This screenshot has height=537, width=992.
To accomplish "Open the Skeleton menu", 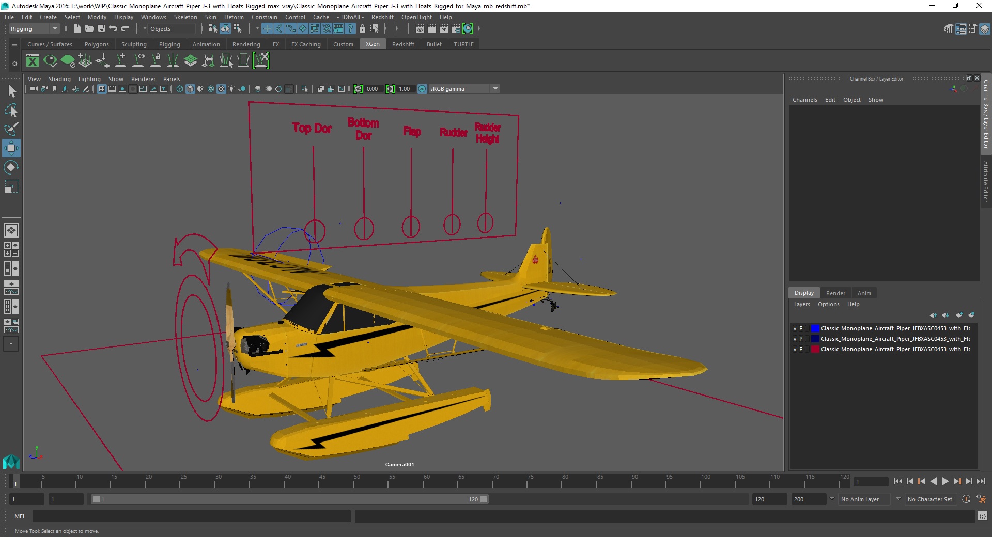I will point(185,17).
